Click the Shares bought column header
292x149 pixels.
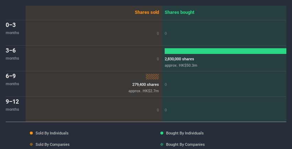(180, 12)
